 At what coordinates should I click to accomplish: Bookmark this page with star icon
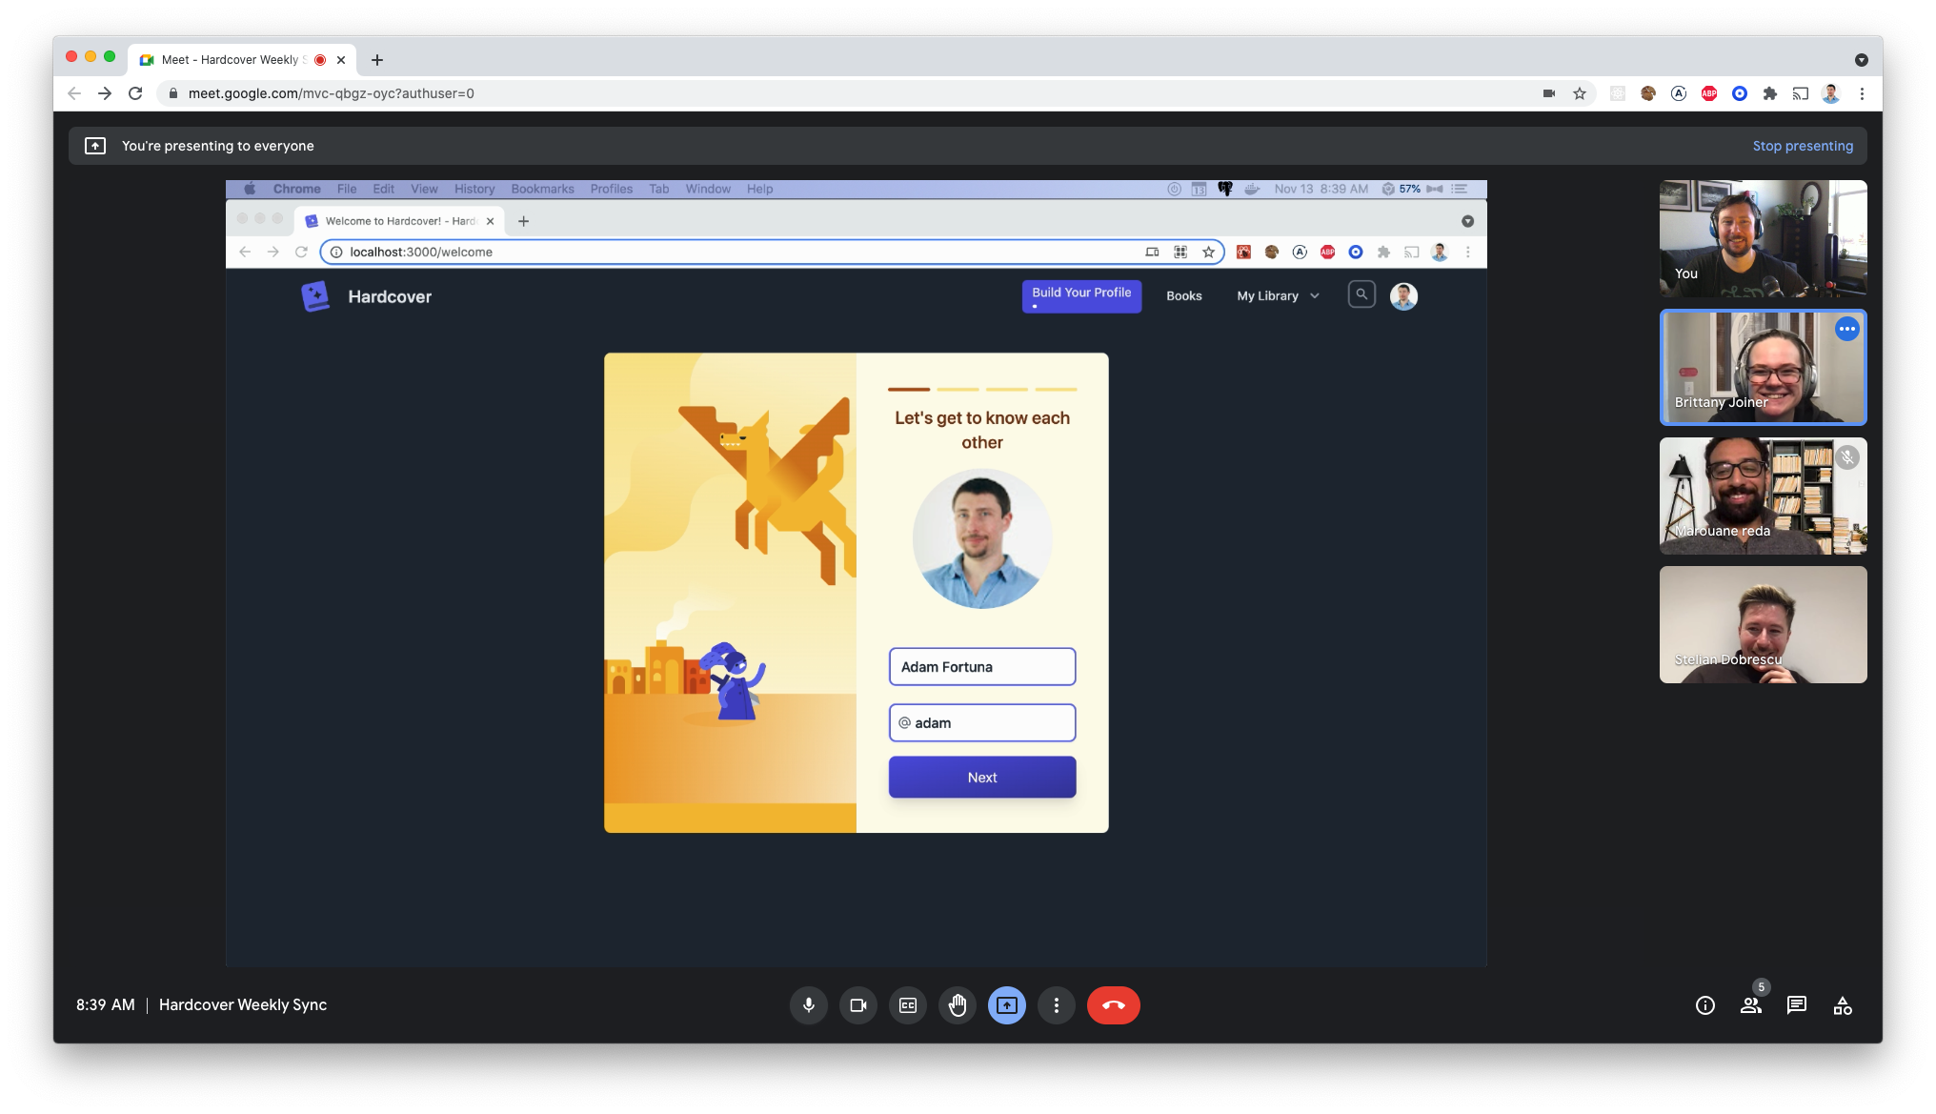tap(1580, 93)
